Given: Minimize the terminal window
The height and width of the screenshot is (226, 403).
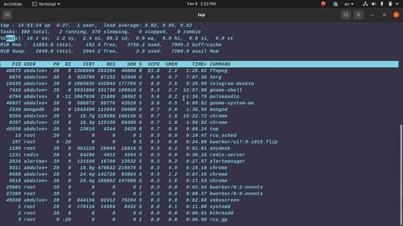Looking at the screenshot, I should click(372, 15).
